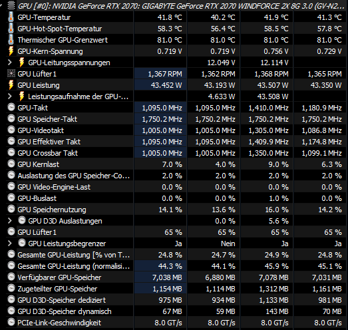Click the 41.8 °C current temperature value
This screenshot has width=348, height=330.
pos(170,17)
